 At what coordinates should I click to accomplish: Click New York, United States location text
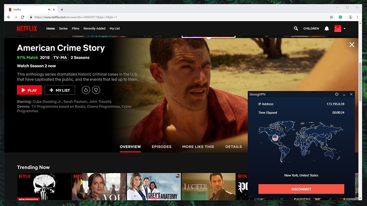click(x=301, y=175)
